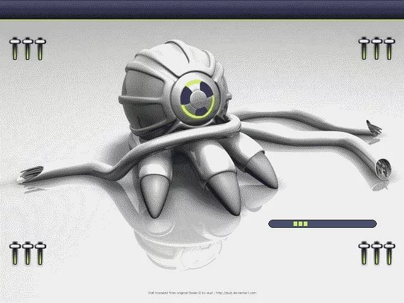This screenshot has height=303, width=404.
Task: Click the robot's left clawed hand
Action: pyautogui.click(x=30, y=172)
